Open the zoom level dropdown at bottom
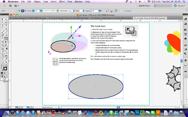 [16, 107]
